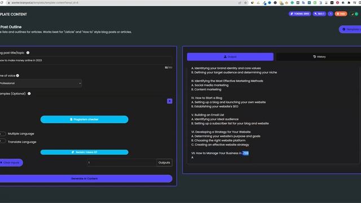
Task: Click the bookmark star icon in address bar
Action: (245, 3)
